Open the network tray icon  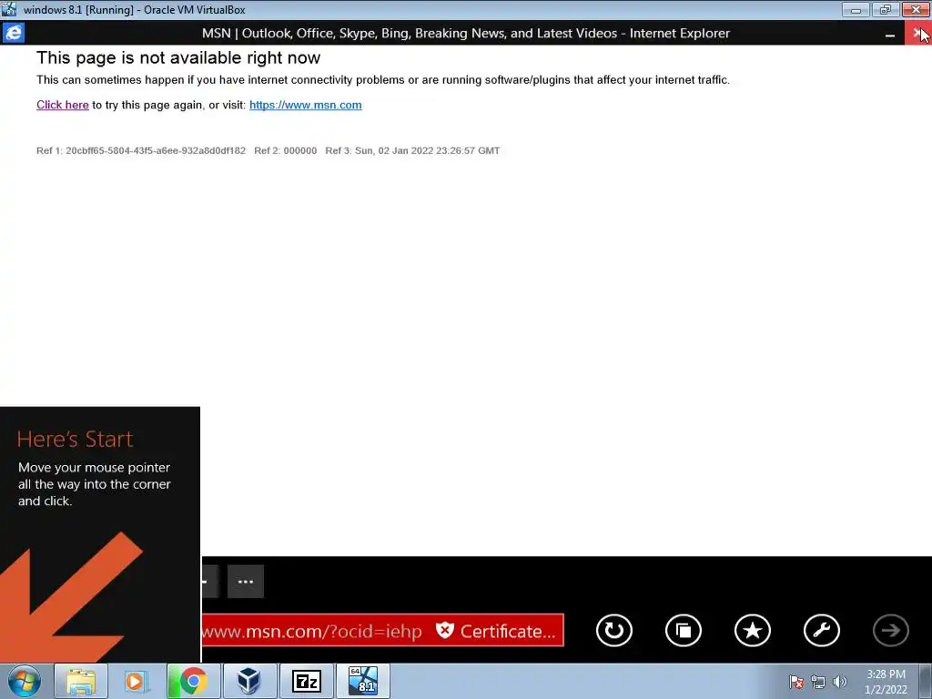(818, 682)
